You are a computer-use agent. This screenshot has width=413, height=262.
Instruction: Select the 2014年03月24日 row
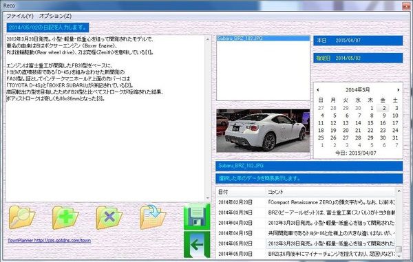point(305,212)
